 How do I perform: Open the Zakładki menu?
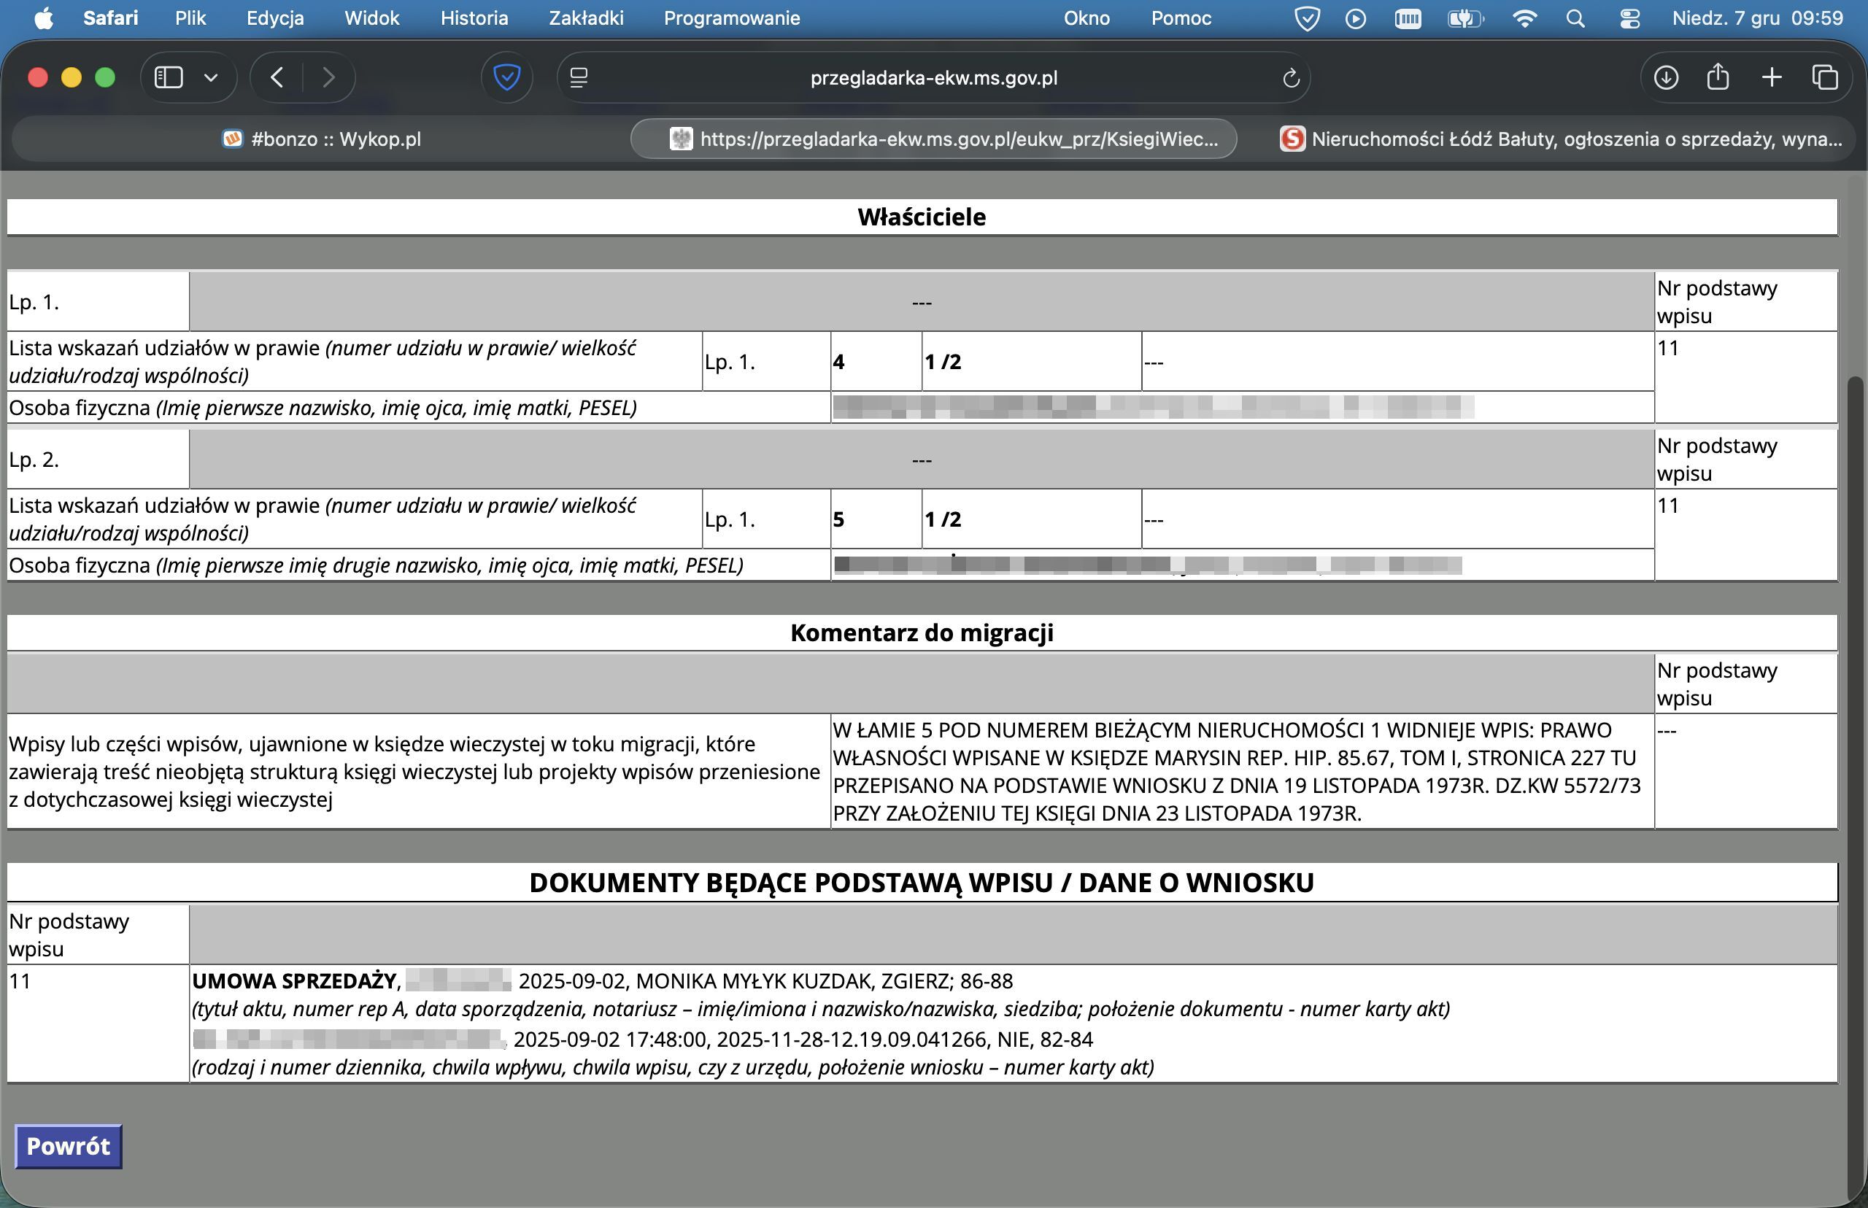coord(586,18)
